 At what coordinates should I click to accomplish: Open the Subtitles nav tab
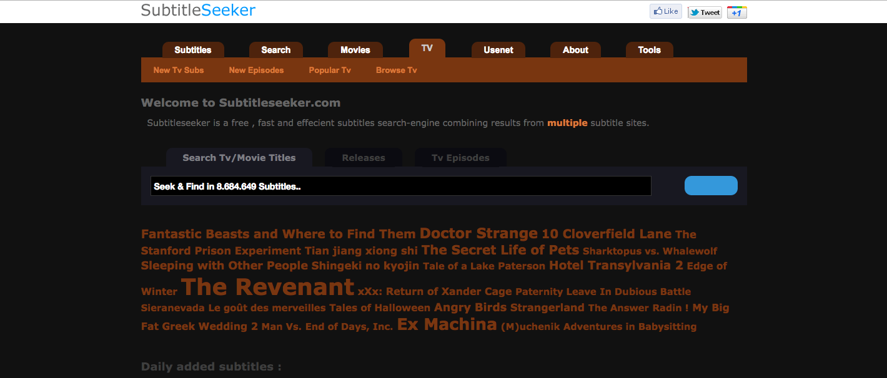click(193, 50)
